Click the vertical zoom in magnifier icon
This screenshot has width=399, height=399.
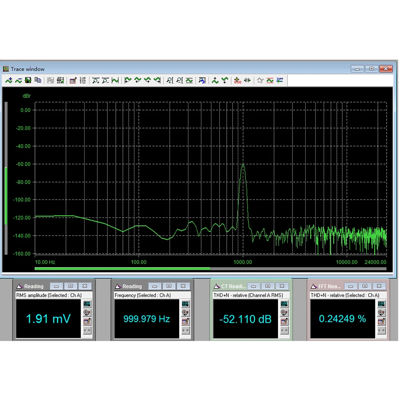(170, 81)
